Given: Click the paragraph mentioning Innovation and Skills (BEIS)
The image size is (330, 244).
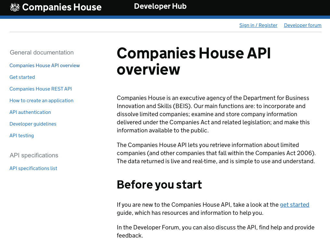Looking at the screenshot, I should pos(213,114).
